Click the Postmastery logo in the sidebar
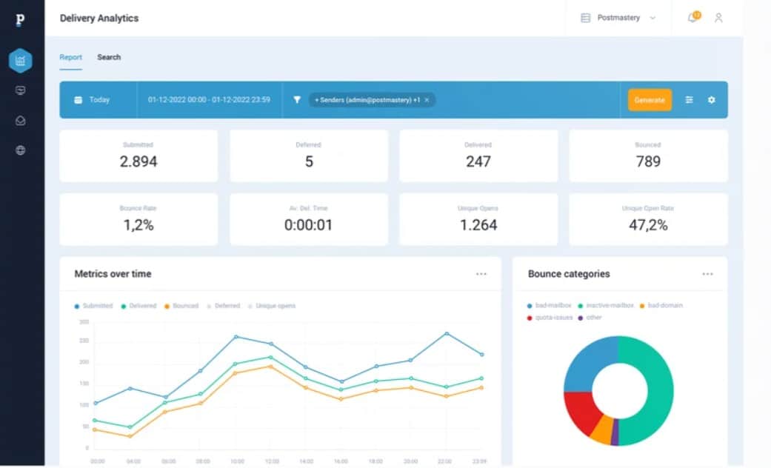Viewport: 771px width, 468px height. click(20, 20)
